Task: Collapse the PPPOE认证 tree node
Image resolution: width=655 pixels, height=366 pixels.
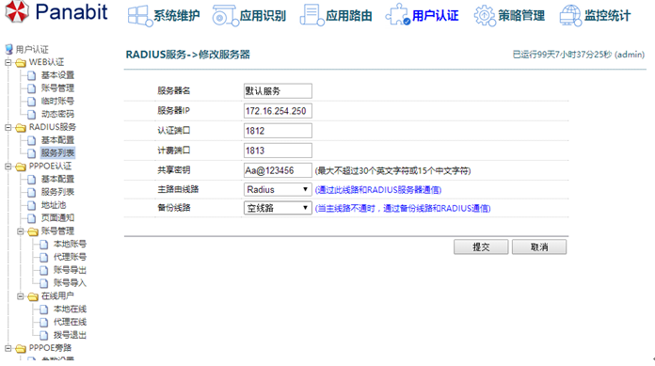Action: pos(8,167)
